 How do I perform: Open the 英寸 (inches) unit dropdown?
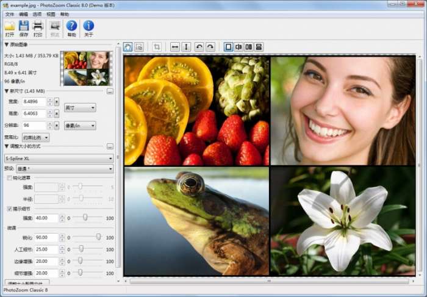80,108
